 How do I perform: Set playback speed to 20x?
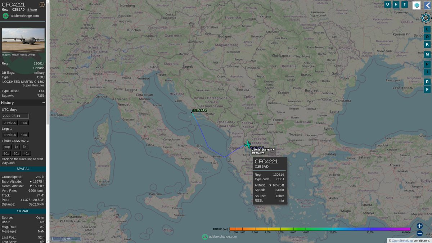click(16, 153)
